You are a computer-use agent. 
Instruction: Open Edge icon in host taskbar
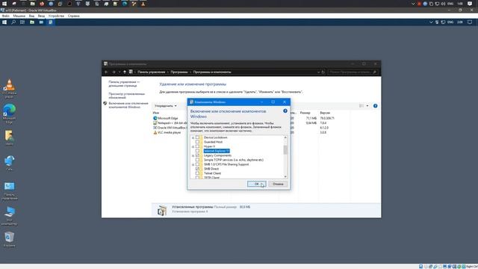[125, 4]
